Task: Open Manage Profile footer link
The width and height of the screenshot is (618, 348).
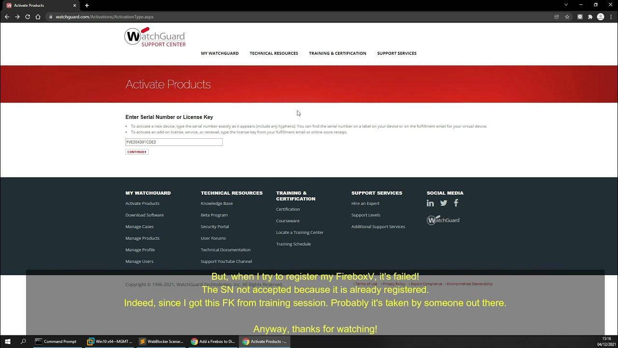Action: (140, 250)
